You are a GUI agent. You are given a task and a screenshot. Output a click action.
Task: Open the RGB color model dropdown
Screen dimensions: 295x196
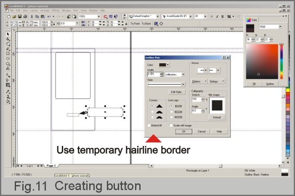[x=280, y=27]
